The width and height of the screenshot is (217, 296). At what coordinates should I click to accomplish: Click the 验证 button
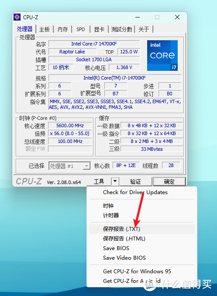click(x=135, y=181)
